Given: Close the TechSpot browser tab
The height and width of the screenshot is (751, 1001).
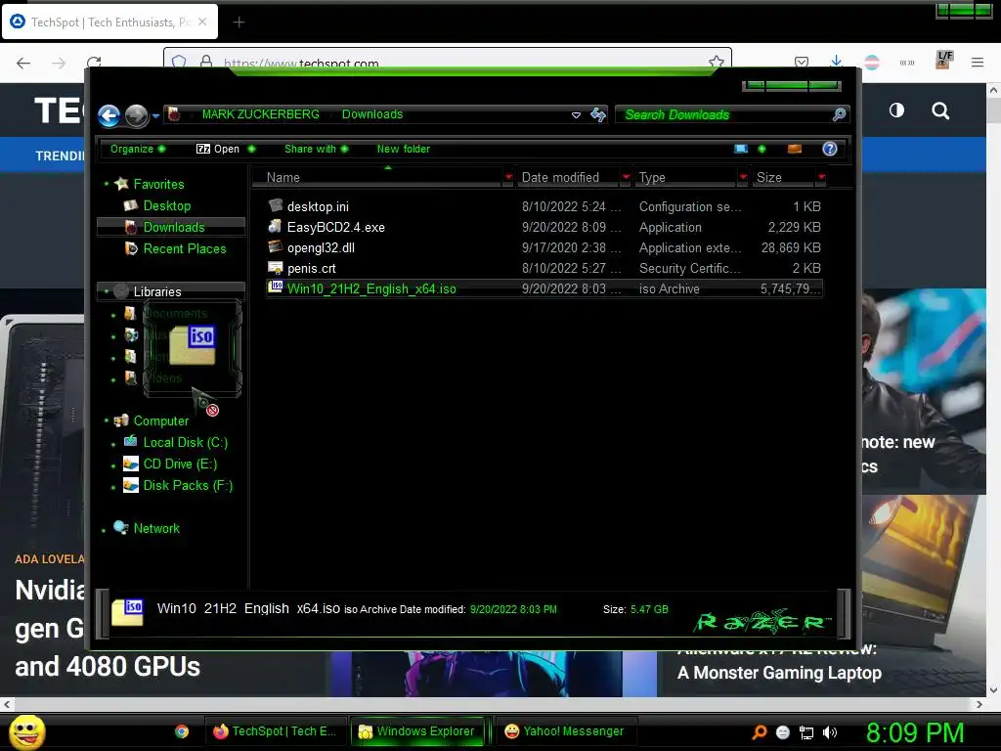Looking at the screenshot, I should tap(202, 22).
